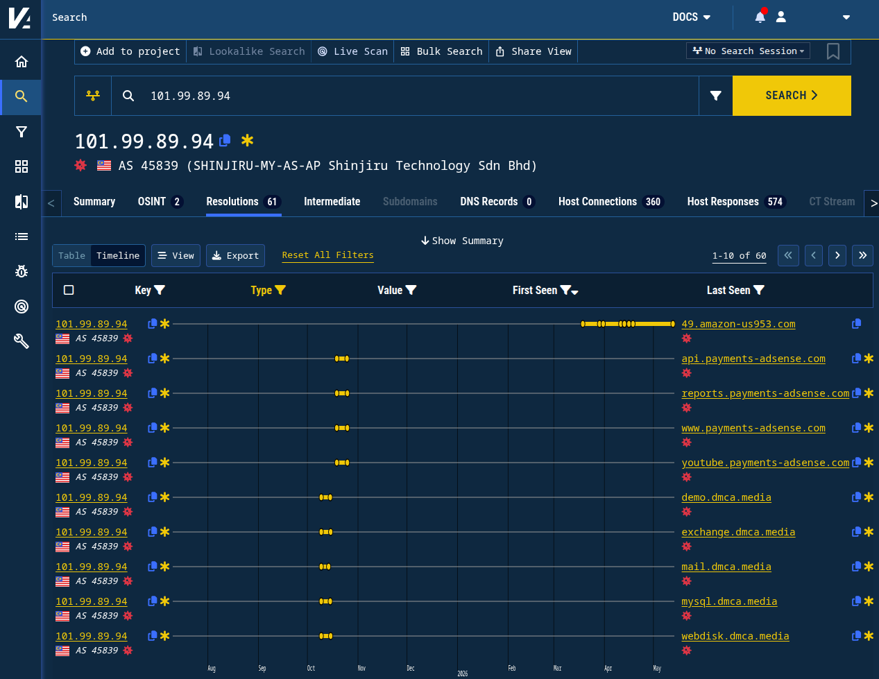Click asterisk next to api.payments-adsense.com
This screenshot has height=679, width=879.
[x=869, y=359]
